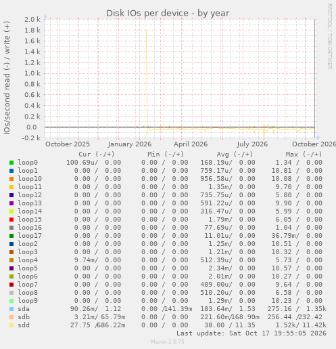This screenshot has height=349, width=336.
Task: Click the Max (-/+) column header
Action: point(304,155)
